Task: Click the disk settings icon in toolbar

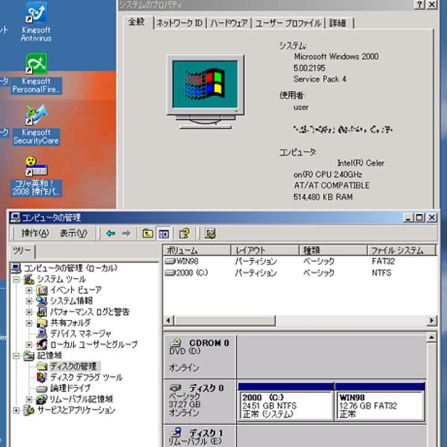Action: click(210, 234)
